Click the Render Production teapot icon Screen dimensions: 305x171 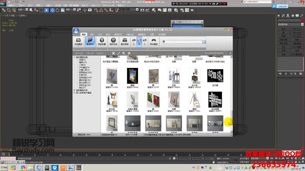192,10
